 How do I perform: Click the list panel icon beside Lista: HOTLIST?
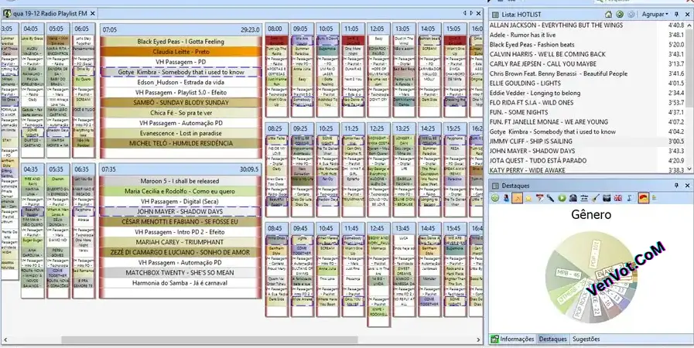494,15
